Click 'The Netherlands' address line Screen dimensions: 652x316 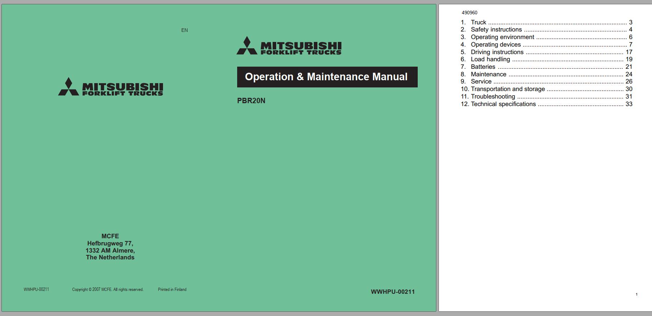click(110, 257)
